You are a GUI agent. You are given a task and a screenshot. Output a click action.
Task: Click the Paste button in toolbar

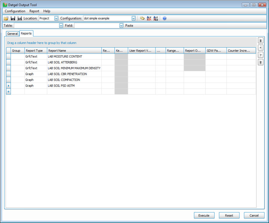129,26
